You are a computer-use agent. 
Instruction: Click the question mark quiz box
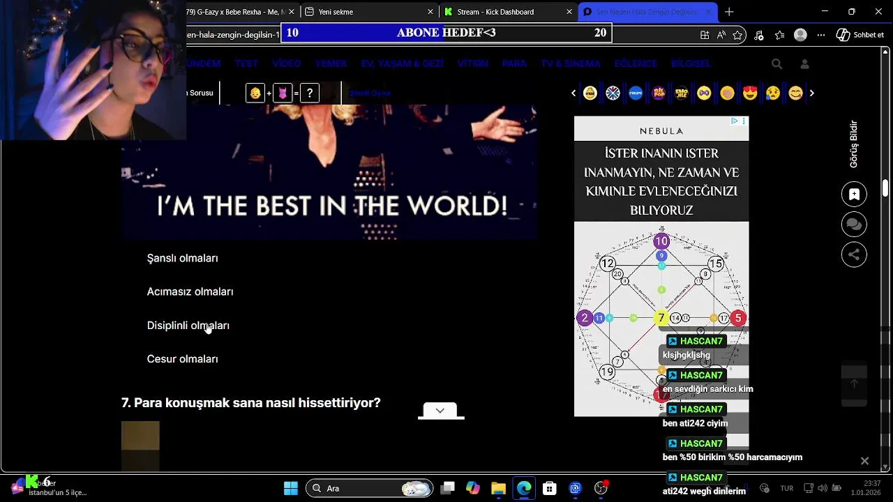coord(310,93)
